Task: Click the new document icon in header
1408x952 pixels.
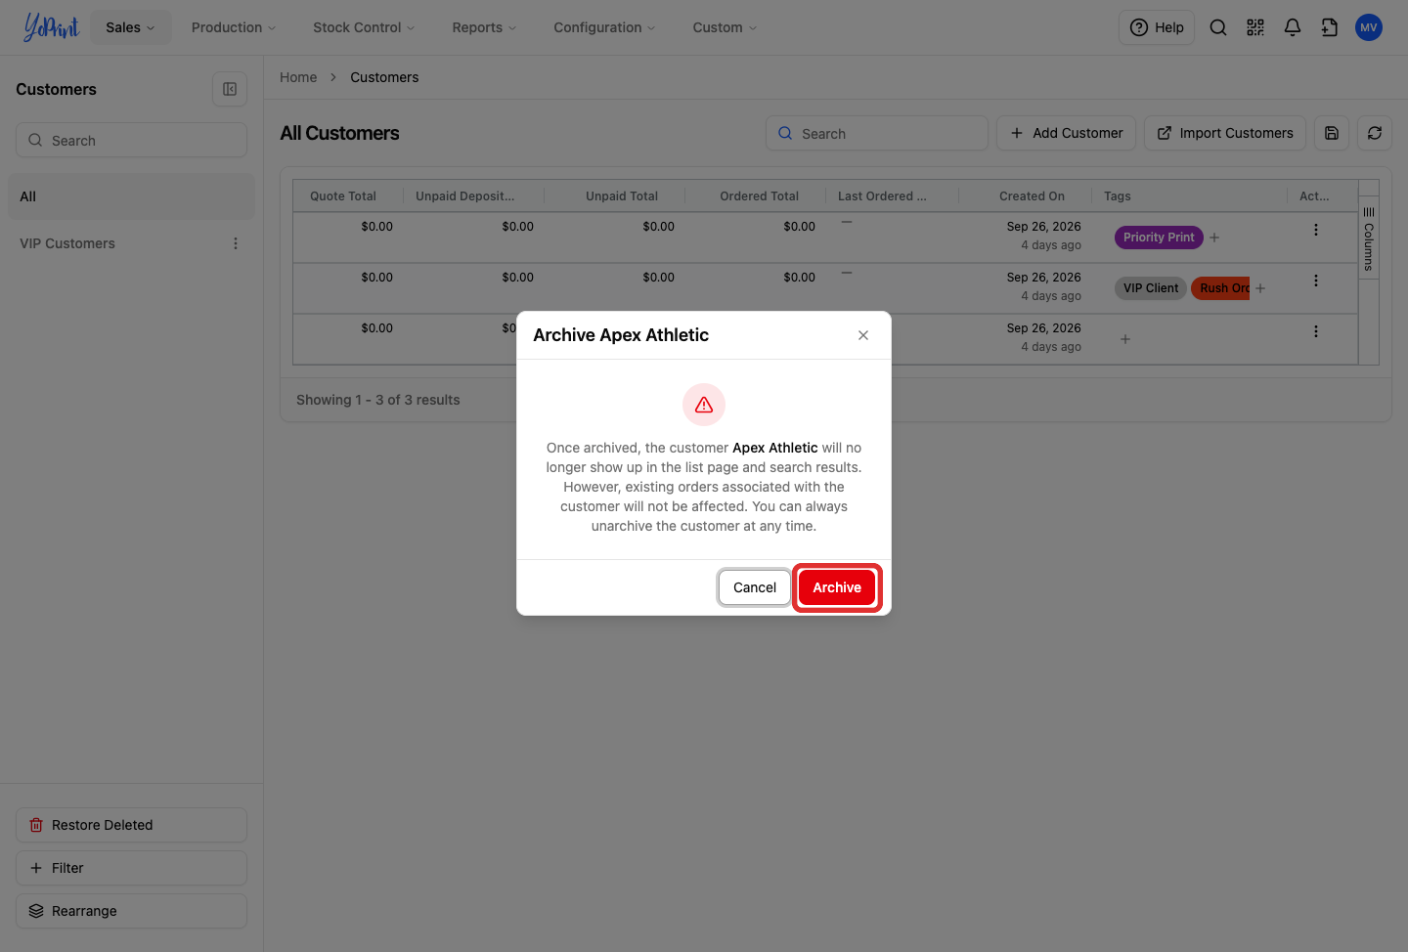Action: pyautogui.click(x=1330, y=27)
